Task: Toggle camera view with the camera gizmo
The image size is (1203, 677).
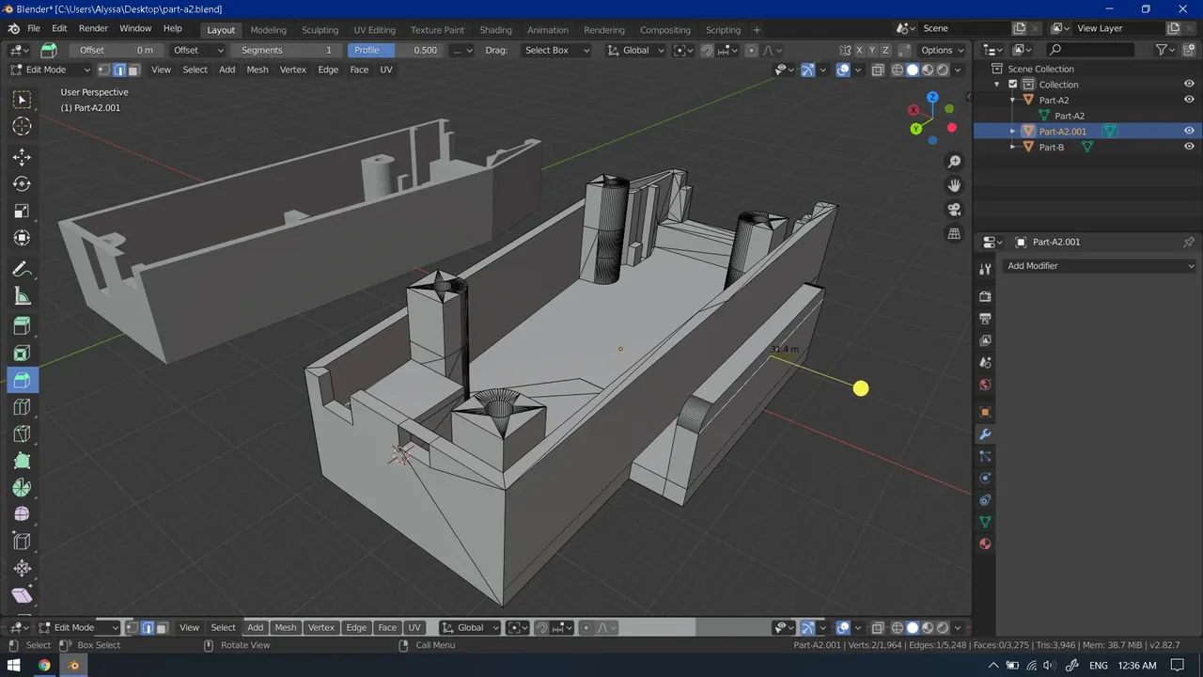Action: [954, 209]
